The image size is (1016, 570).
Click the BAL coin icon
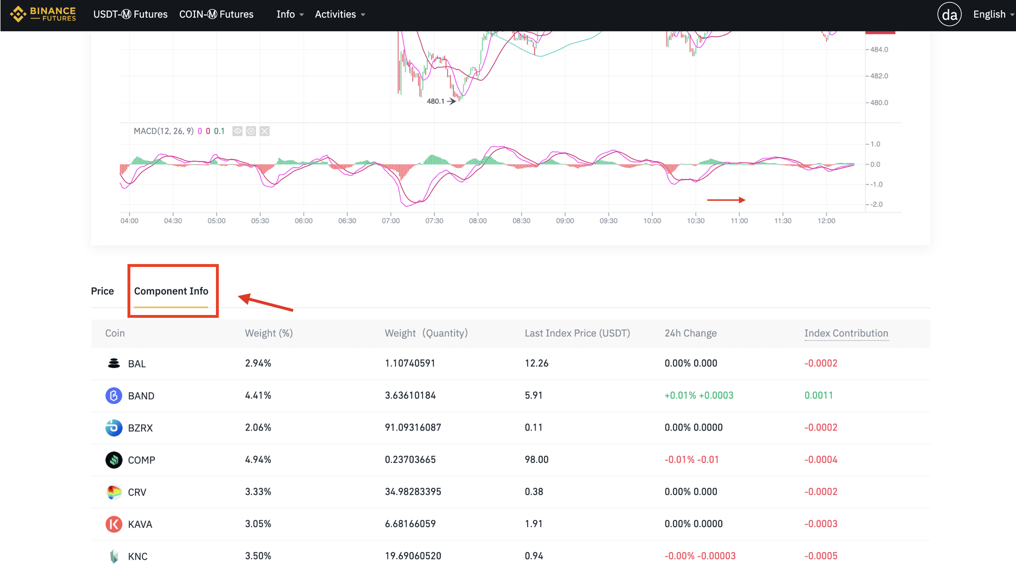114,364
